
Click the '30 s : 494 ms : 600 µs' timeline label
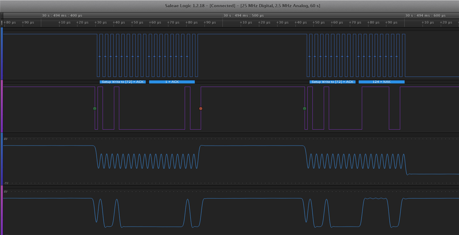click(425, 16)
